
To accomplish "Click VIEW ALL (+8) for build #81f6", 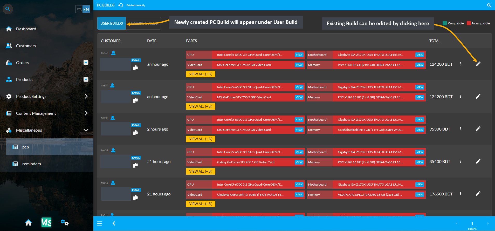I will point(201,204).
